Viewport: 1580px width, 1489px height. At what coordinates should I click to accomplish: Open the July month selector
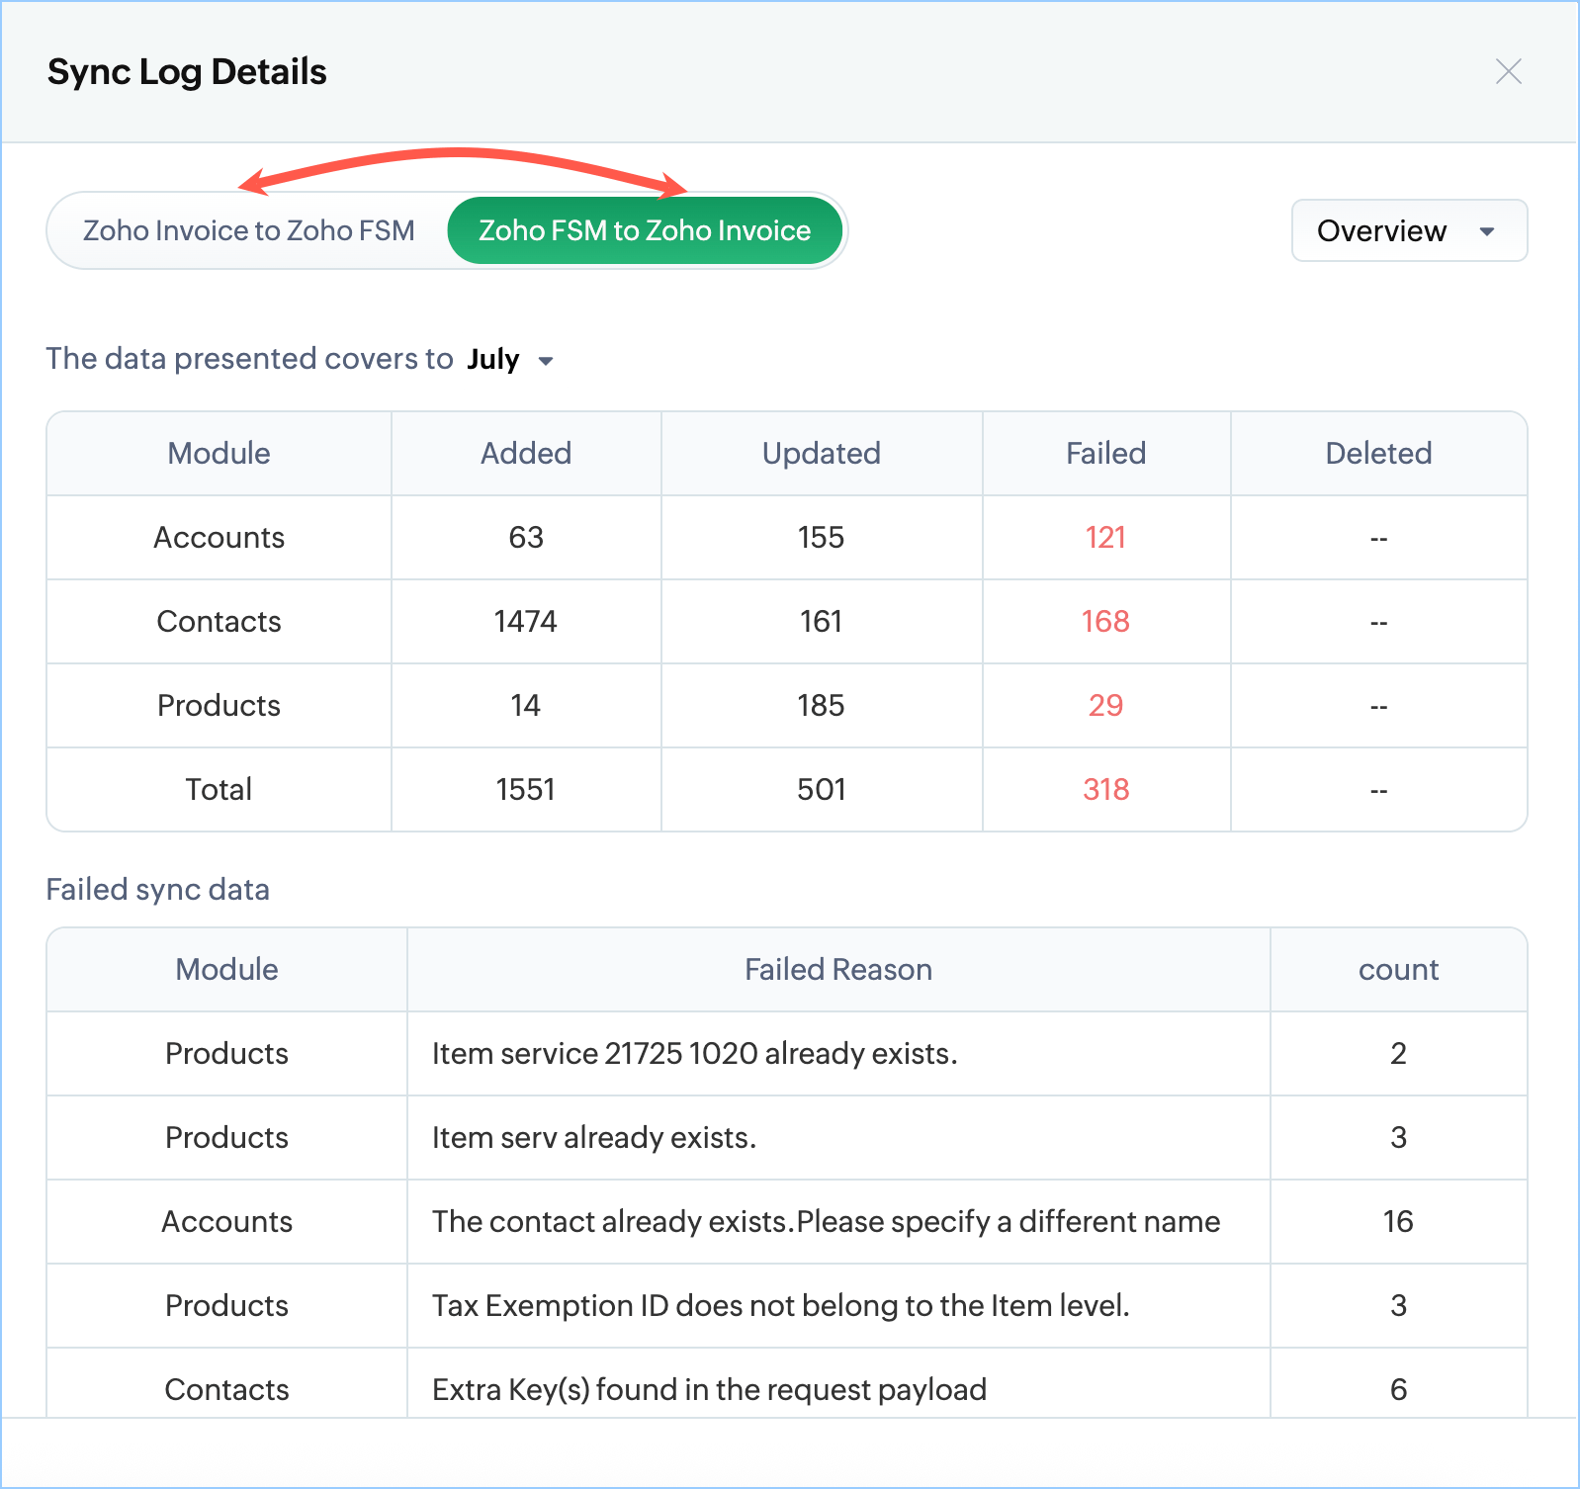coord(493,359)
